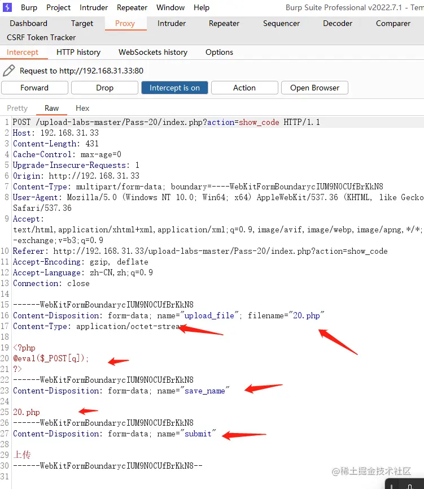Click the name="save_name" disposition line
The height and width of the screenshot is (489, 424).
point(121,391)
